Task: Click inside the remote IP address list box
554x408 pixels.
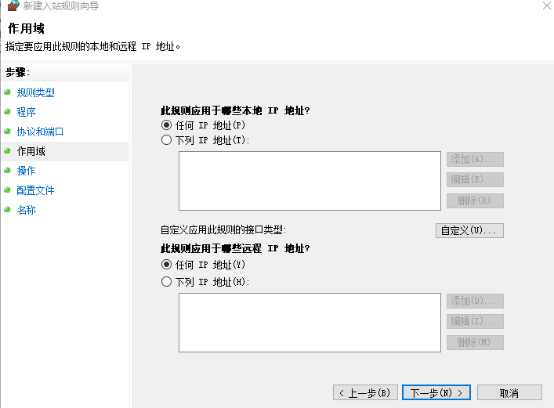Action: coord(310,323)
